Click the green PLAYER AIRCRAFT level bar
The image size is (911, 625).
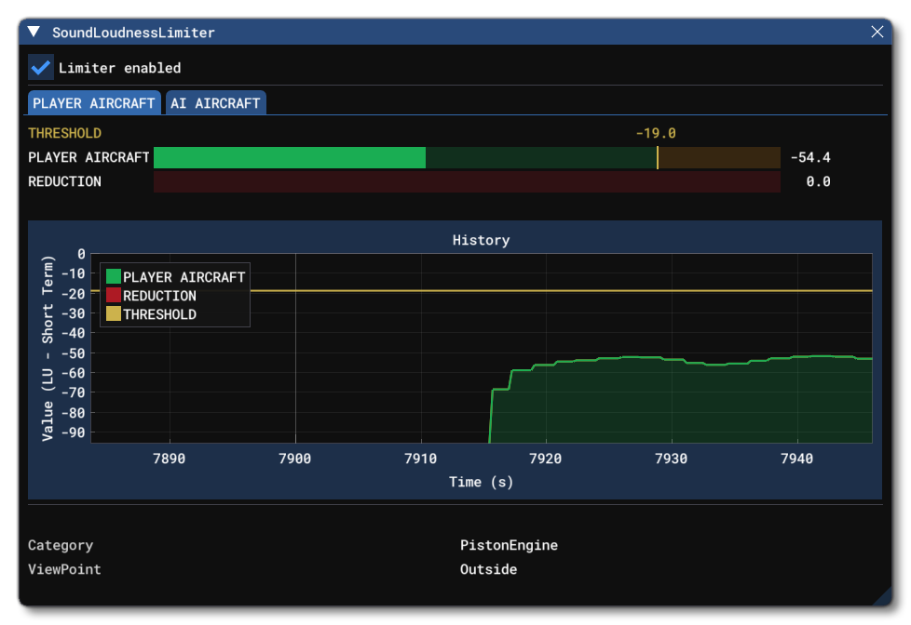[289, 158]
